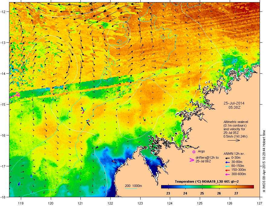Image resolution: width=266 pixels, height=206 pixels.
Task: Click the "(0.1m contours)" text
Action: 235,126
